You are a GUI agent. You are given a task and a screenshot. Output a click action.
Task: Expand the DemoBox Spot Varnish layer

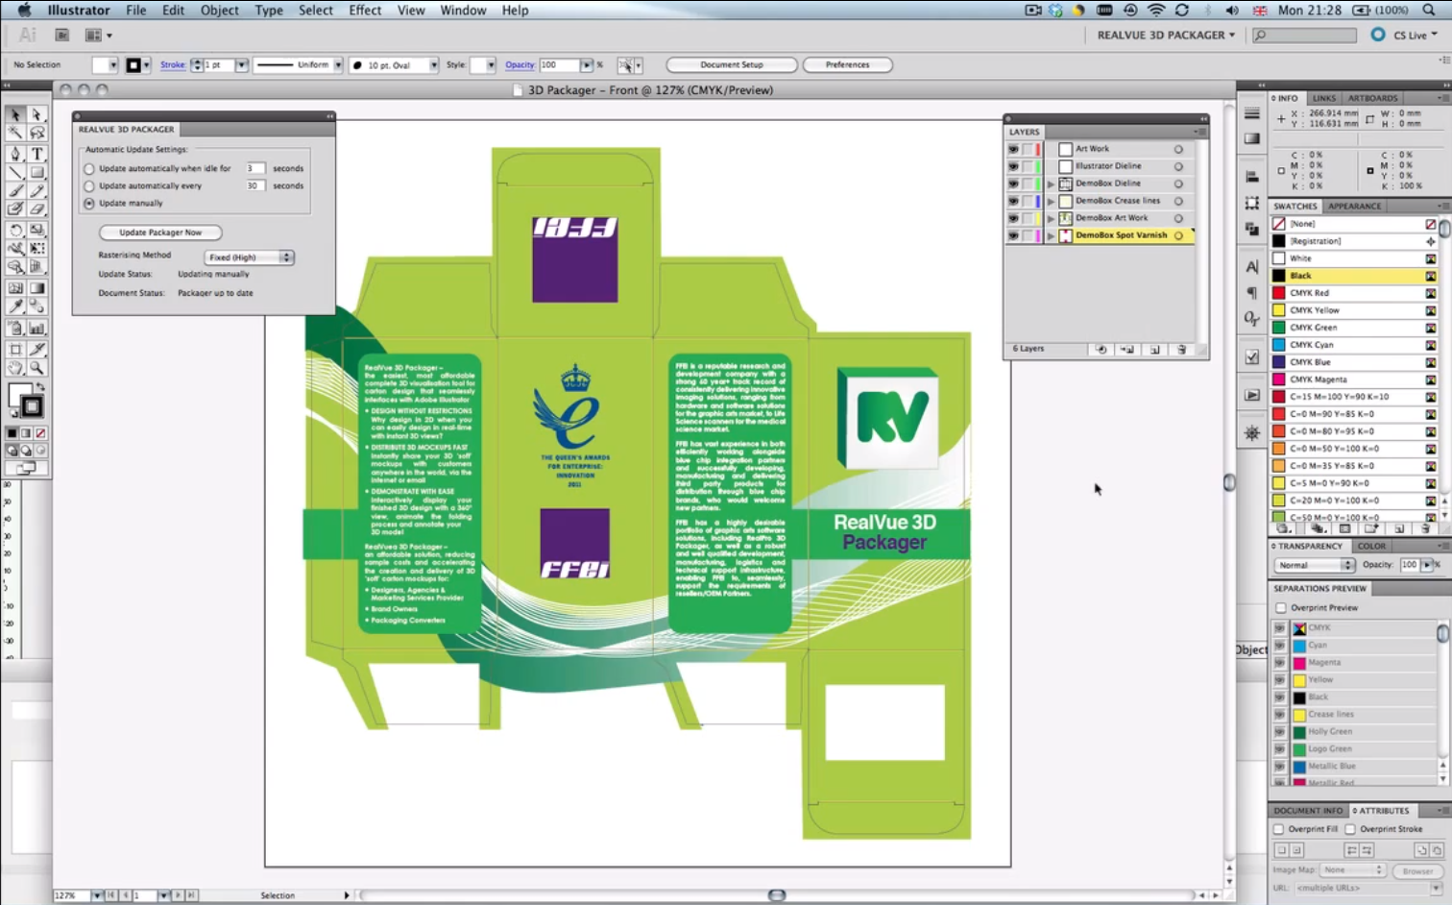pos(1051,236)
